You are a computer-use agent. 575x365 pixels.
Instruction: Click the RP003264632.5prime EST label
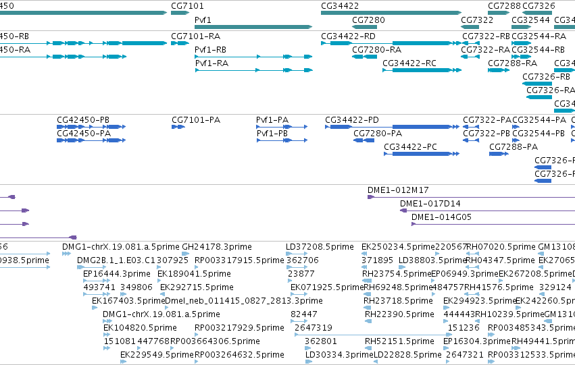pos(239,355)
